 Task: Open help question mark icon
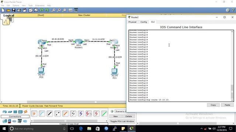(233, 10)
